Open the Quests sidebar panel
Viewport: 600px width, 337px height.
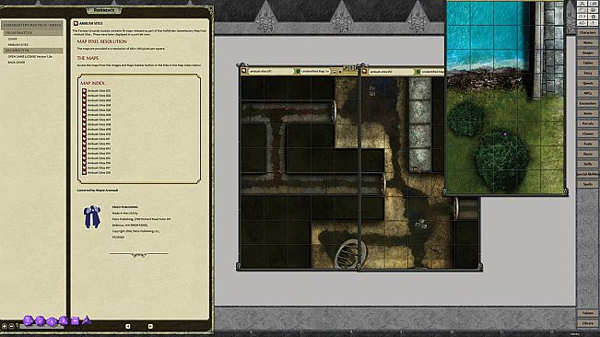tap(587, 83)
